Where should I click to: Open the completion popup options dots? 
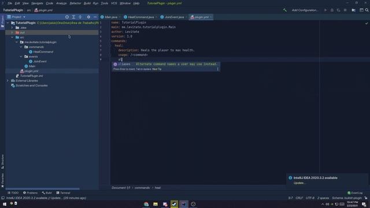click(x=217, y=69)
